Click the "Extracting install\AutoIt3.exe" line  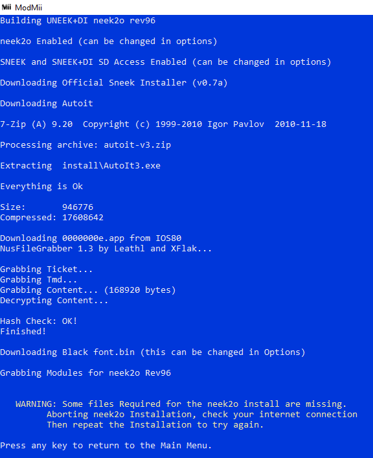[80, 166]
